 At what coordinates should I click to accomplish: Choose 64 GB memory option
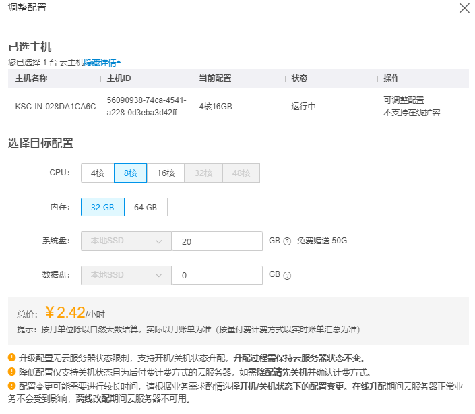point(146,208)
